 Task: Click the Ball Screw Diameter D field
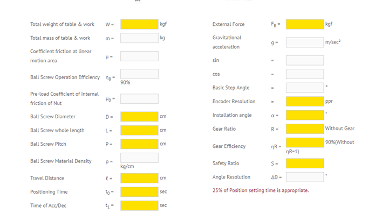(x=139, y=117)
